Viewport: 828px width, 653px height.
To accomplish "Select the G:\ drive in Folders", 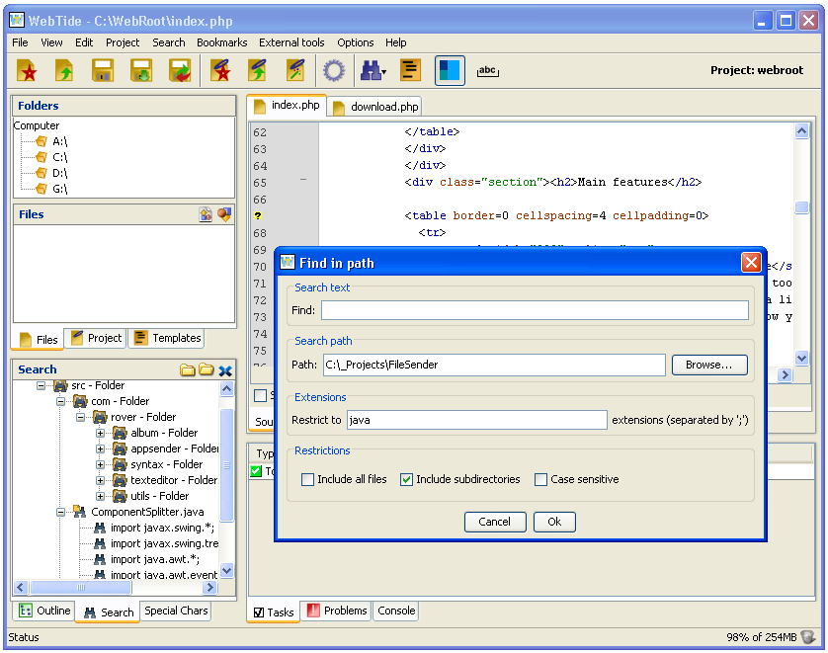I will pos(51,189).
